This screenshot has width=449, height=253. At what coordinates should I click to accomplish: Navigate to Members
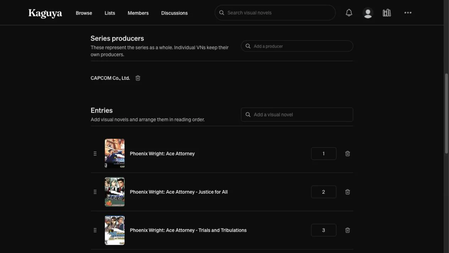coord(138,13)
